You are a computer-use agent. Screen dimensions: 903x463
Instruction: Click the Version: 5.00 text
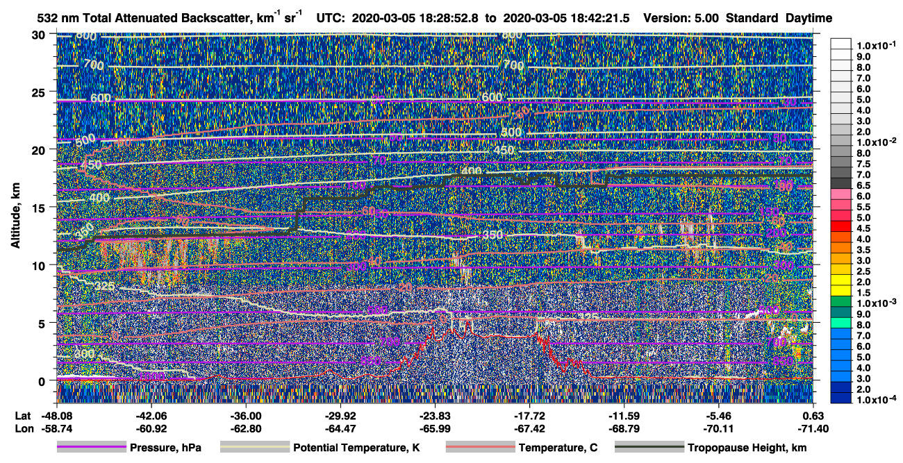coord(681,18)
